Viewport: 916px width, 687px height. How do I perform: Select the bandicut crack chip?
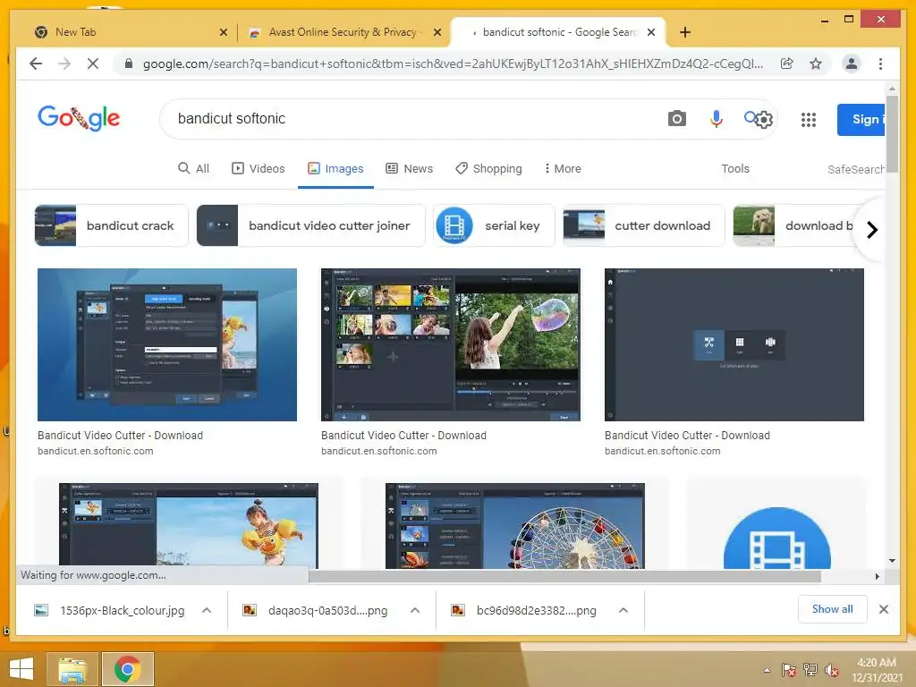111,225
